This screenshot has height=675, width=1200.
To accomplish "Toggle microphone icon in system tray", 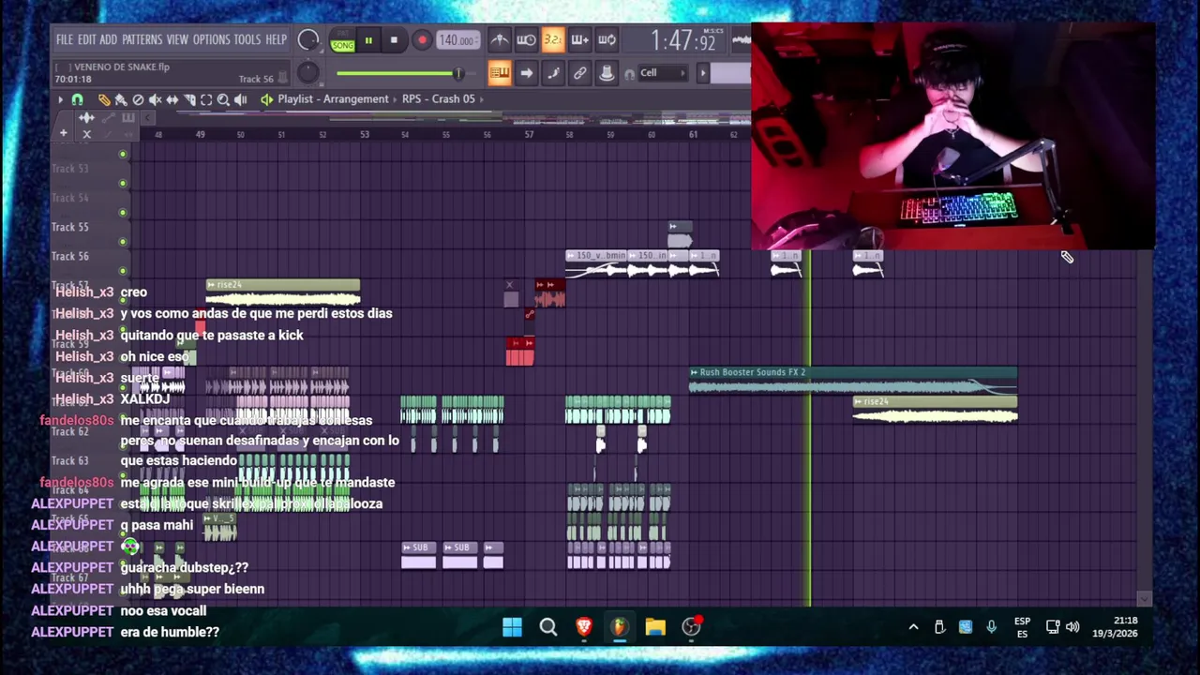I will (991, 626).
